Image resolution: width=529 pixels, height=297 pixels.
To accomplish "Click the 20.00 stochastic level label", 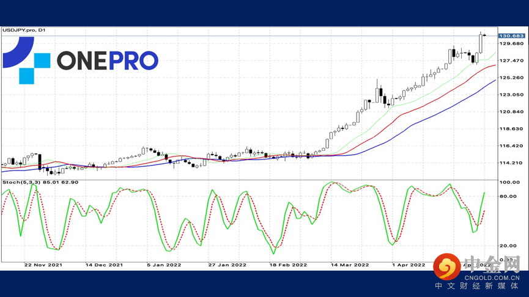I will (508, 246).
